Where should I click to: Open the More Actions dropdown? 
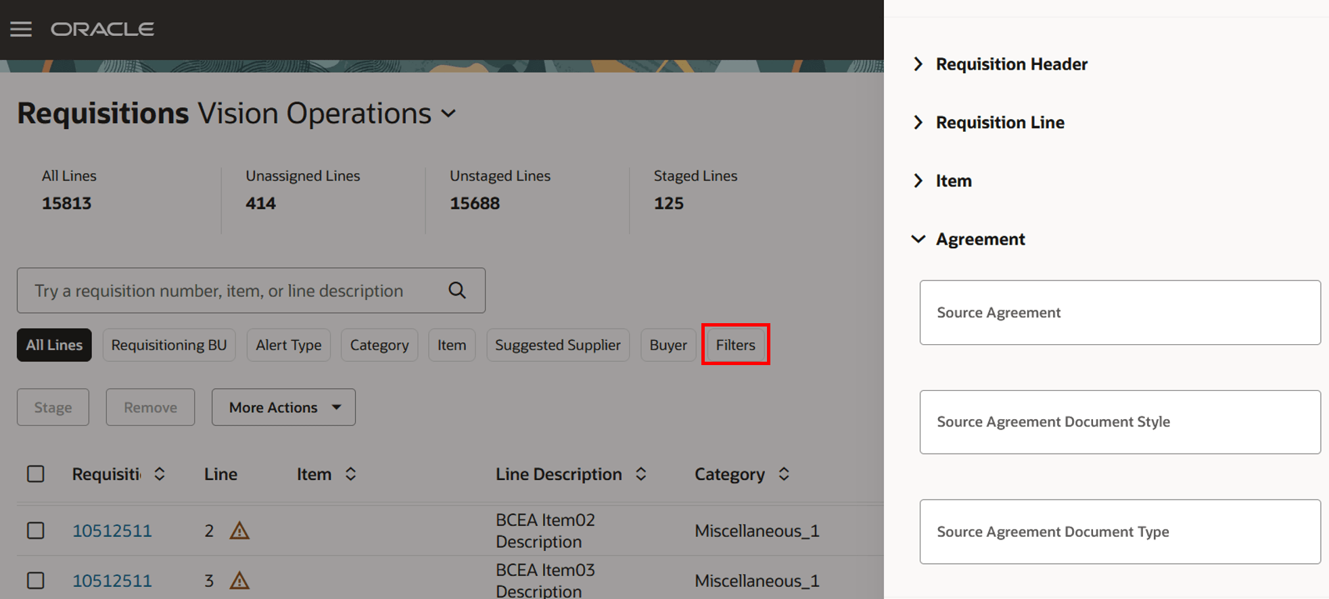[283, 407]
